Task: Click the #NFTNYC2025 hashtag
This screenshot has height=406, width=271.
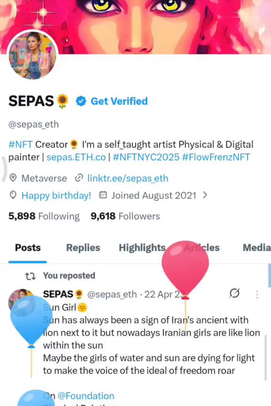Action: point(146,157)
